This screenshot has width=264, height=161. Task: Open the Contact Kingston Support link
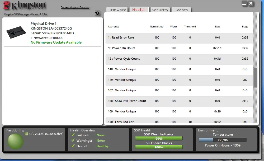pos(75,7)
